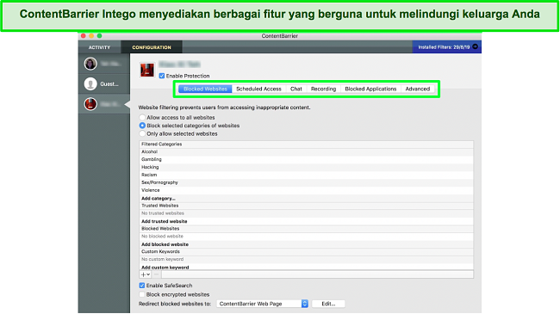The image size is (560, 314).
Task: Click the Custom Keywords header
Action: coord(306,251)
